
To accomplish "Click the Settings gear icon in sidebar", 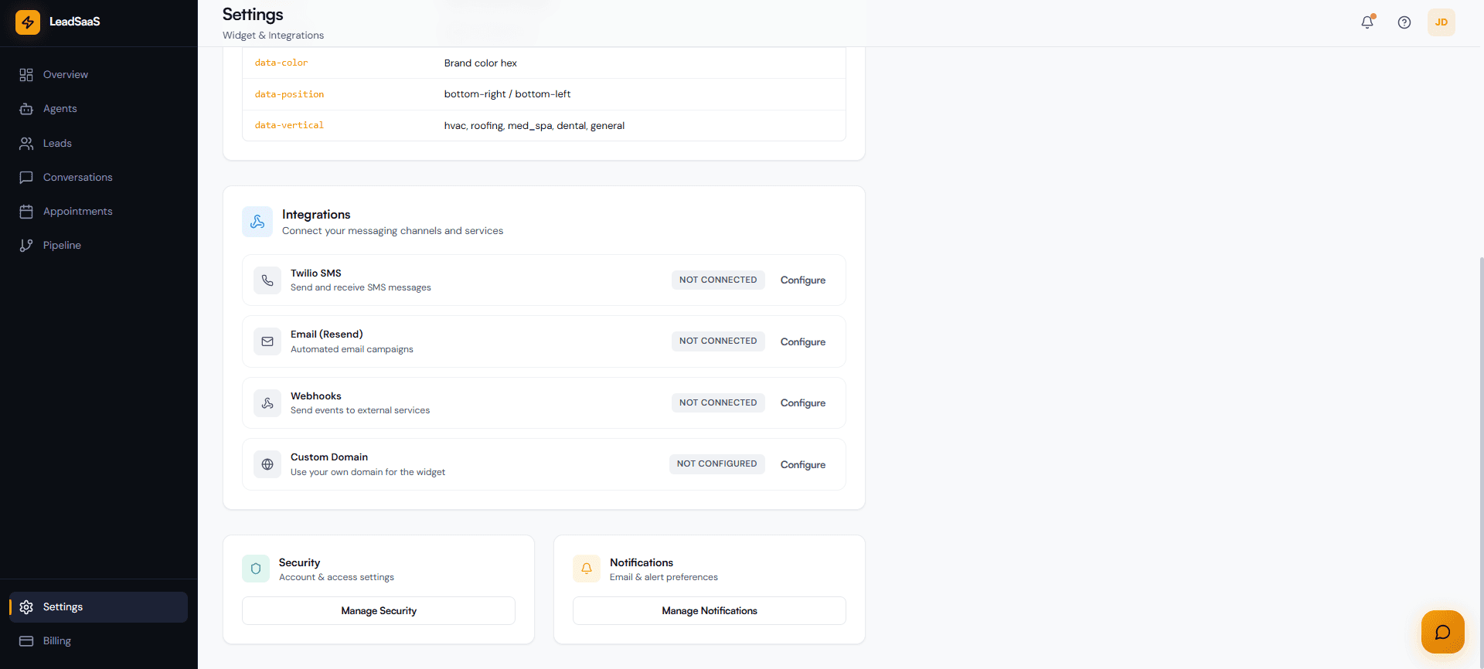I will click(x=26, y=607).
